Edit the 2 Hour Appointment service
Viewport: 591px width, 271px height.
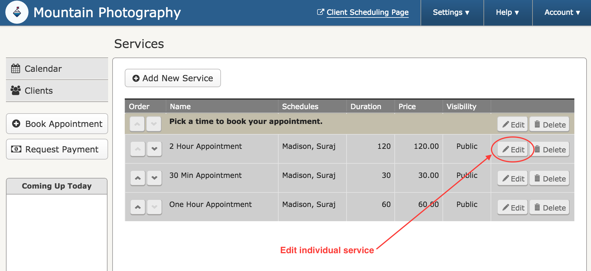(x=513, y=149)
